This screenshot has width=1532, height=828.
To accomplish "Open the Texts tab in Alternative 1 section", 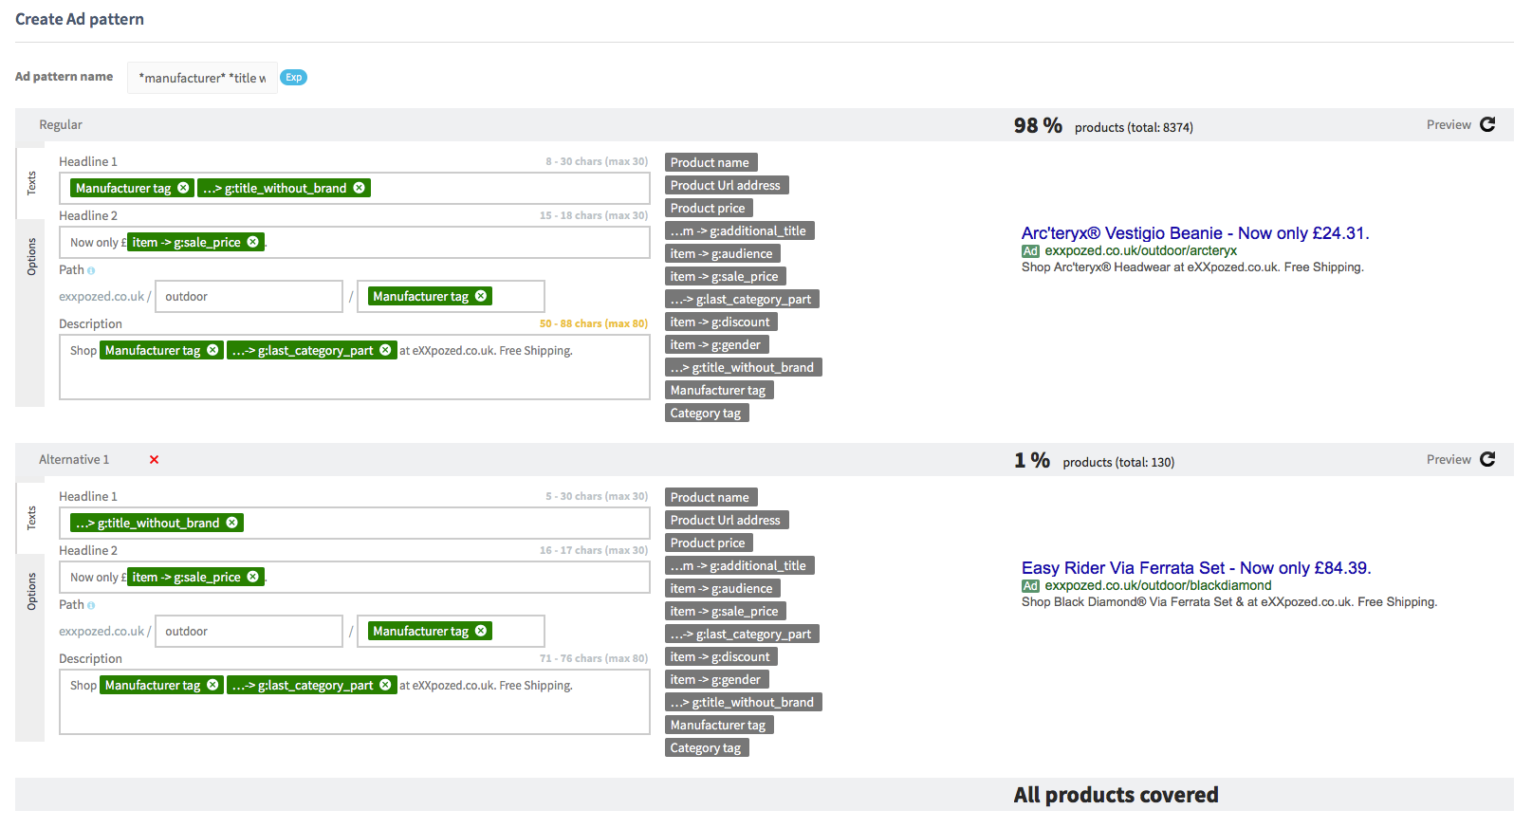I will coord(31,517).
